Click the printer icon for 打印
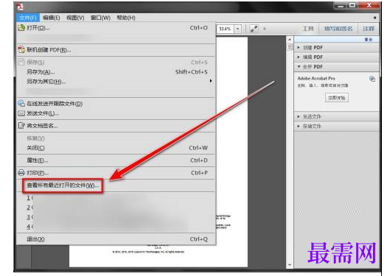 point(21,172)
